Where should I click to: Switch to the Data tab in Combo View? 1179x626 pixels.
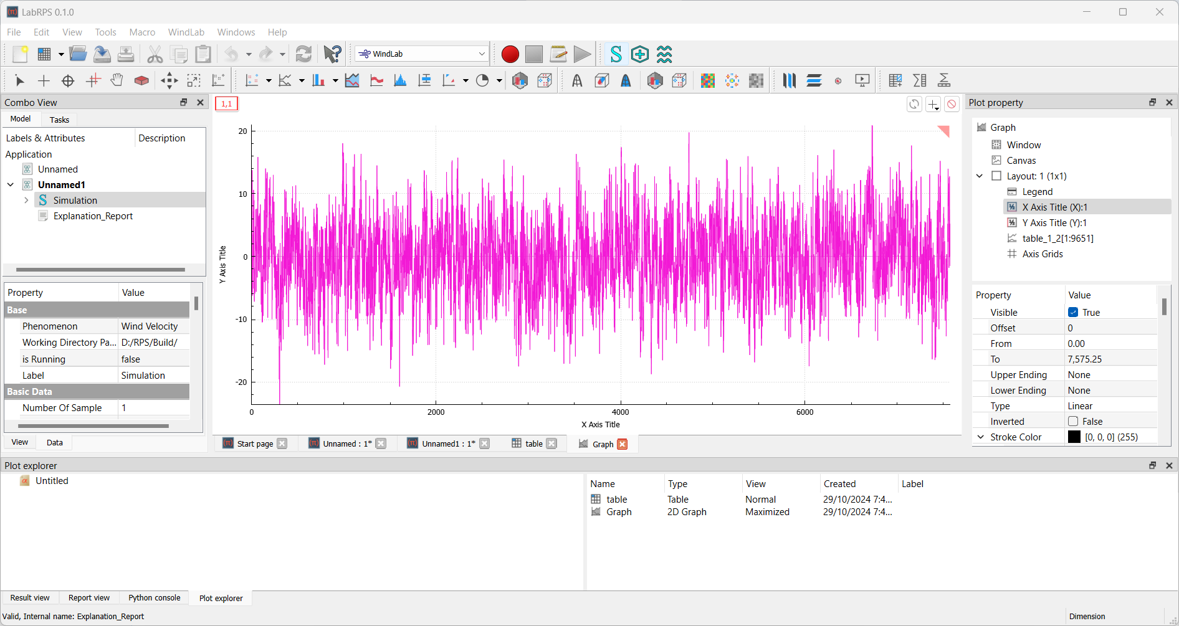pos(54,442)
